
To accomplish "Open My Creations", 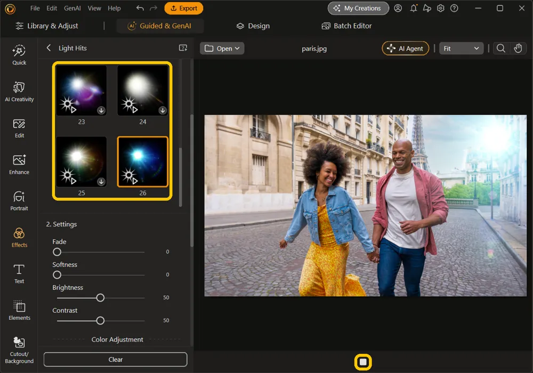I will (358, 8).
